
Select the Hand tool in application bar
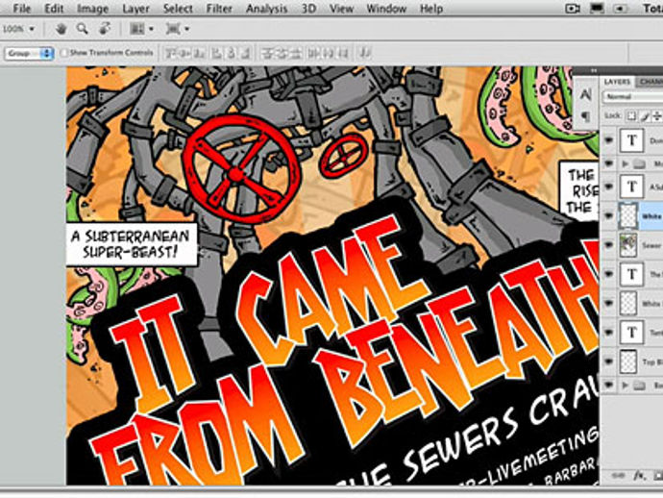pyautogui.click(x=61, y=29)
